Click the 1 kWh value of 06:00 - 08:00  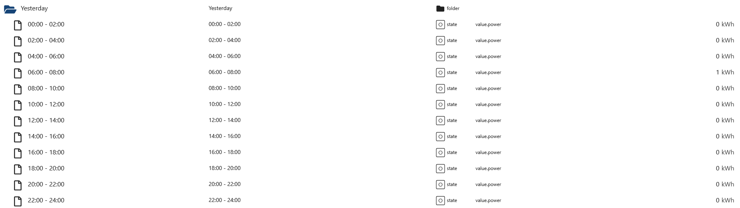click(725, 72)
